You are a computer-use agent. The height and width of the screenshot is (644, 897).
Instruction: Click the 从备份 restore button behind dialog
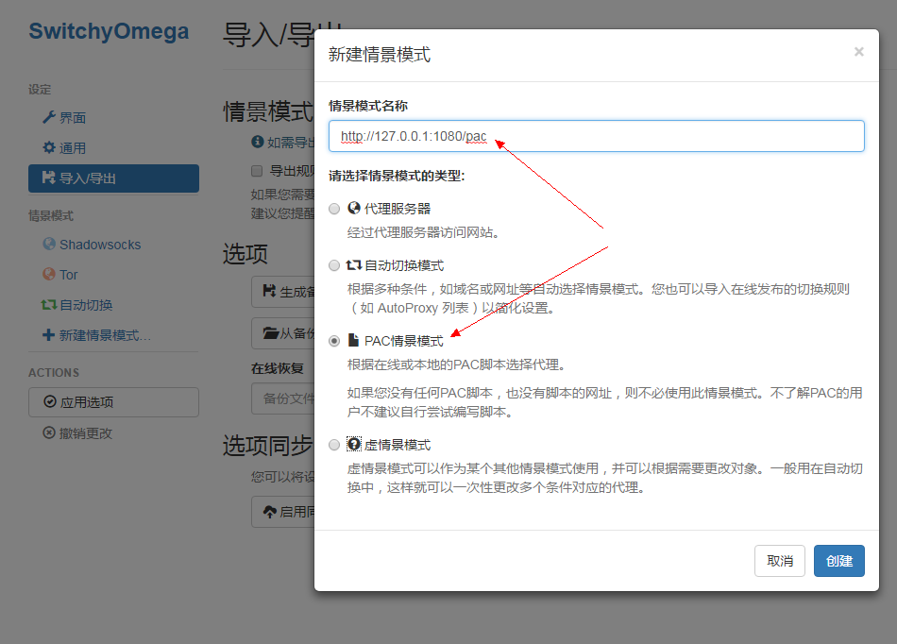click(283, 333)
